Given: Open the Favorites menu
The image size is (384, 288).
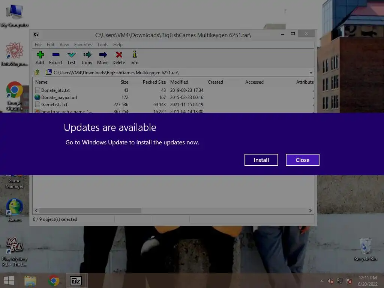Looking at the screenshot, I should click(x=83, y=45).
